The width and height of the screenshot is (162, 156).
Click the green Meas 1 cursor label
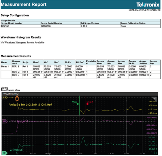pos(75,102)
